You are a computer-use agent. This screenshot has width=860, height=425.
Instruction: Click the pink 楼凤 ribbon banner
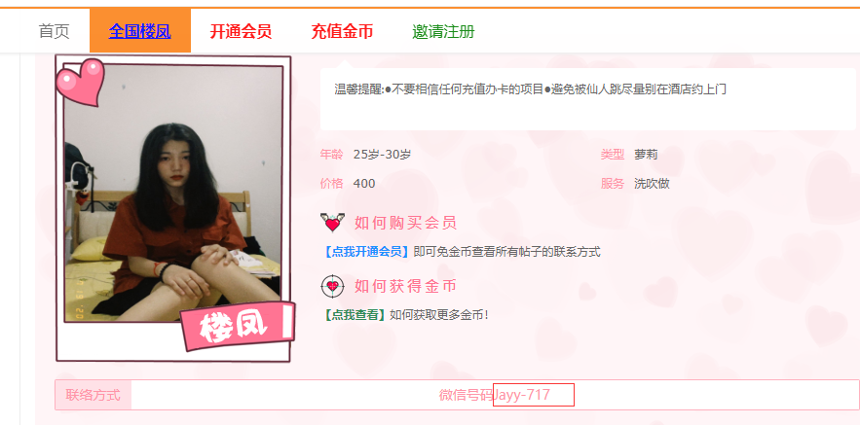239,327
